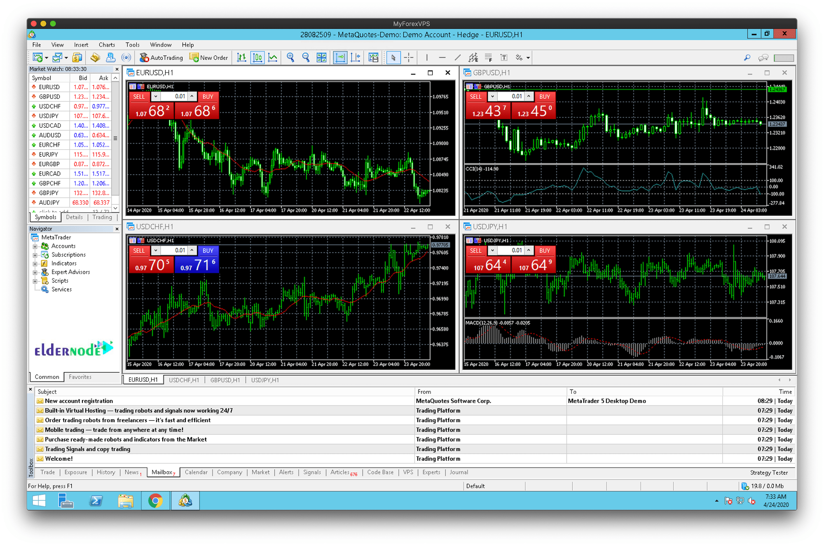The width and height of the screenshot is (824, 546).
Task: Open the File menu
Action: coord(37,45)
